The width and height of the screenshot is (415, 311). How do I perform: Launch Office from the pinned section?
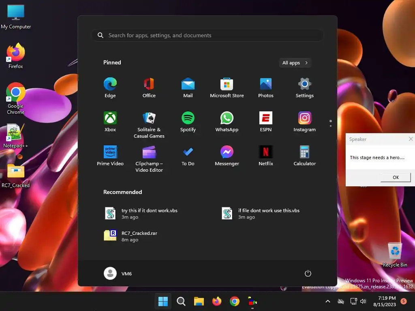(x=149, y=87)
